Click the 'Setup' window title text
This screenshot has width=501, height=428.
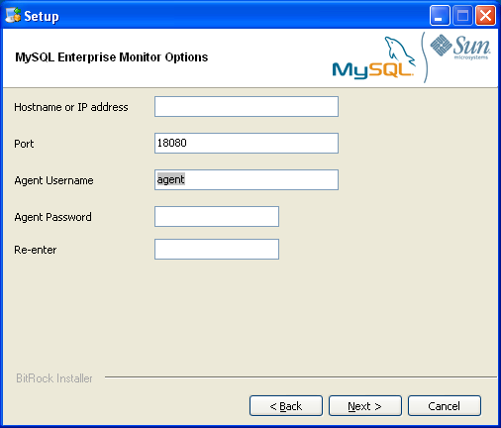pyautogui.click(x=42, y=16)
